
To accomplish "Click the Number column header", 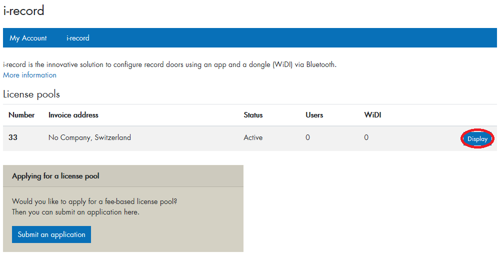I will point(21,115).
